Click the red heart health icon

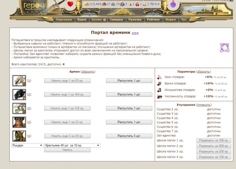70,4
